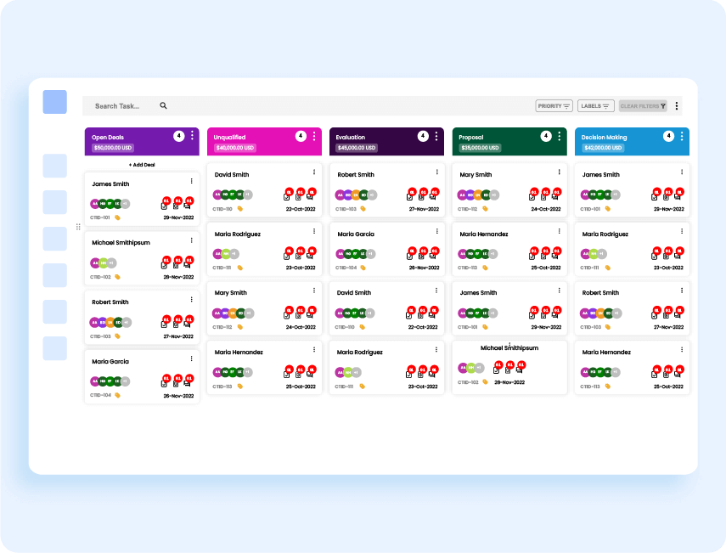This screenshot has width=726, height=553.
Task: Click tag icon on Decision Making Maria Hernandez card
Action: tap(607, 387)
